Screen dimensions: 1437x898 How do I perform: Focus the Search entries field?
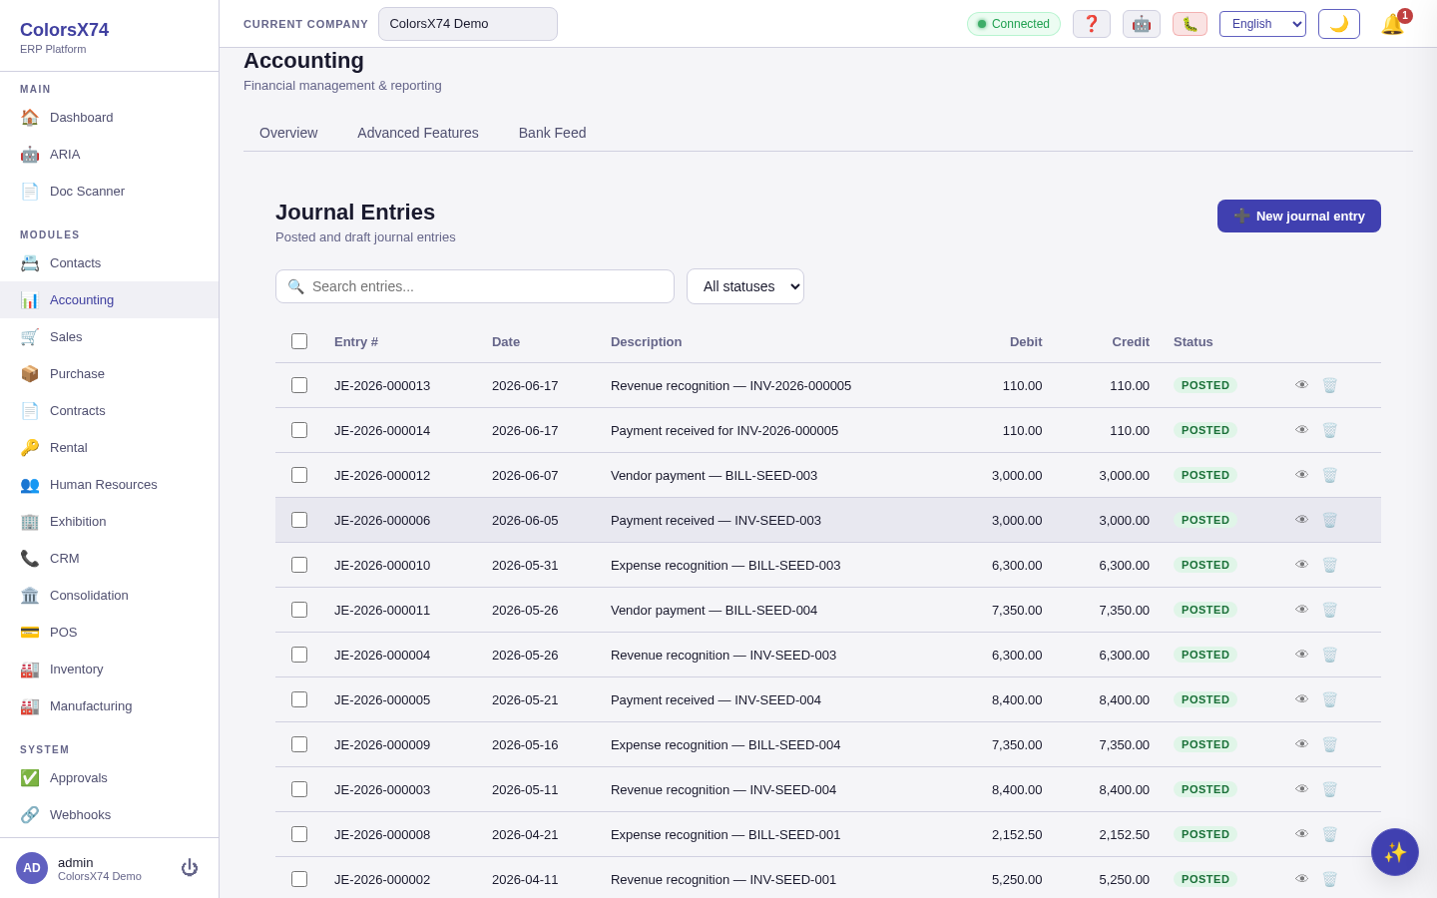tap(475, 286)
